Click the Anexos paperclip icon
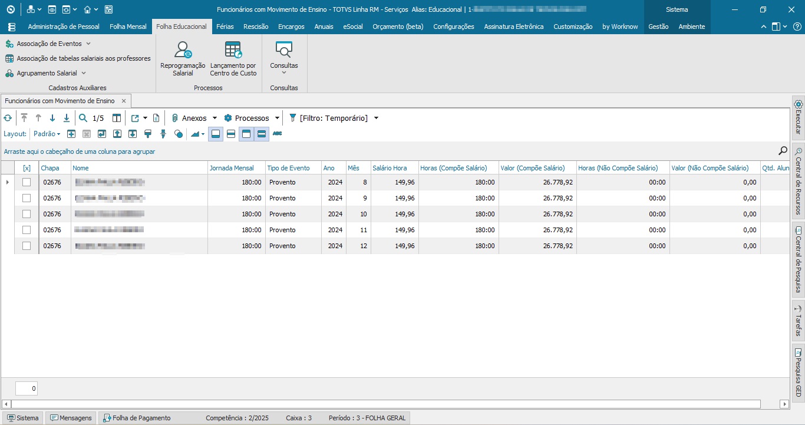The height and width of the screenshot is (425, 805). [175, 118]
